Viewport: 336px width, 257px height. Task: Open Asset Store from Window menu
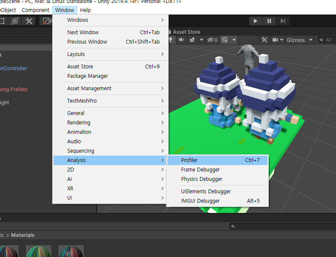110,67
